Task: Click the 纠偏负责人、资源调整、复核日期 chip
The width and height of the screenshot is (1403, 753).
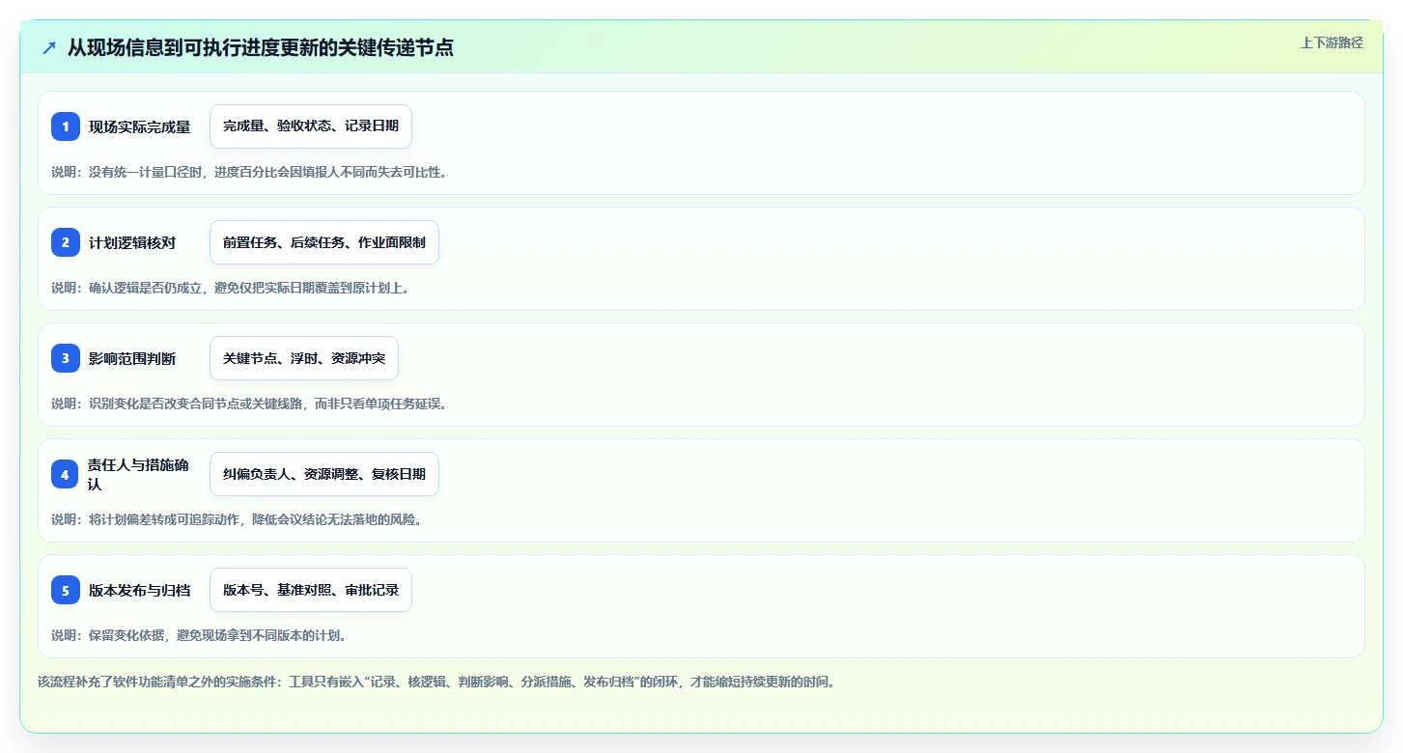Action: tap(324, 474)
